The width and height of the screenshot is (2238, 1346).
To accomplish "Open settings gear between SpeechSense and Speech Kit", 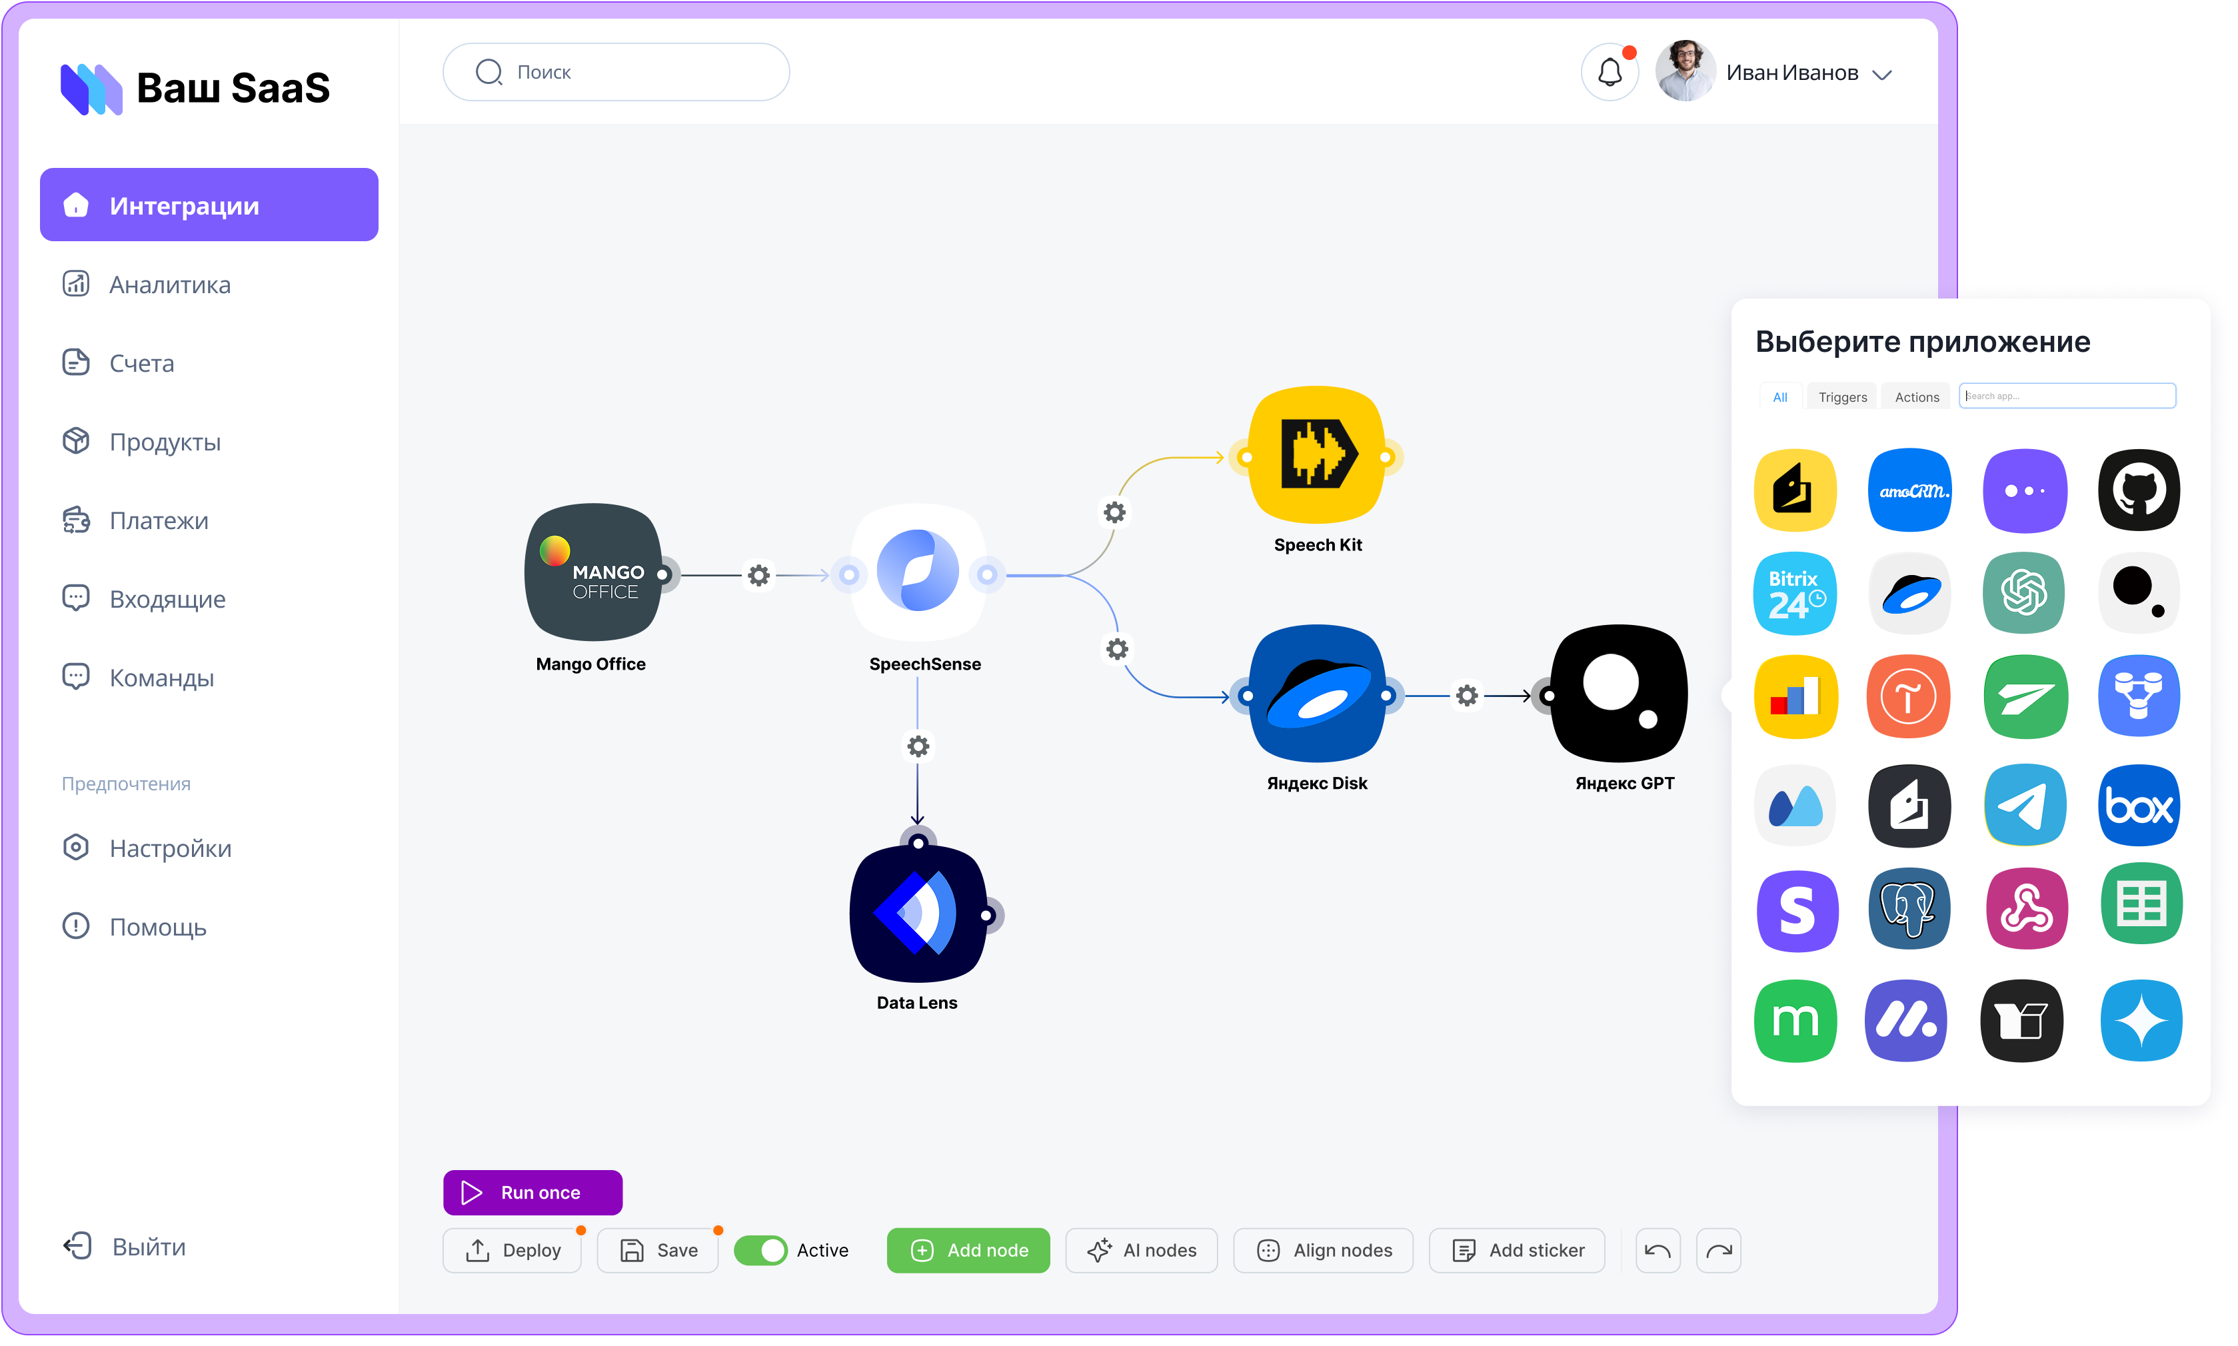I will click(x=1114, y=512).
